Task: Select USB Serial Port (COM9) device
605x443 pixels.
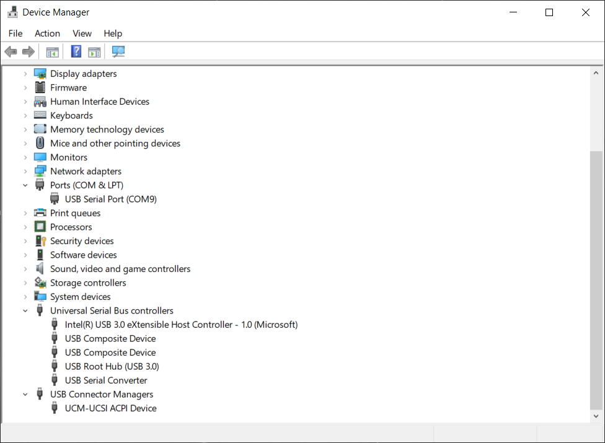Action: [x=111, y=199]
